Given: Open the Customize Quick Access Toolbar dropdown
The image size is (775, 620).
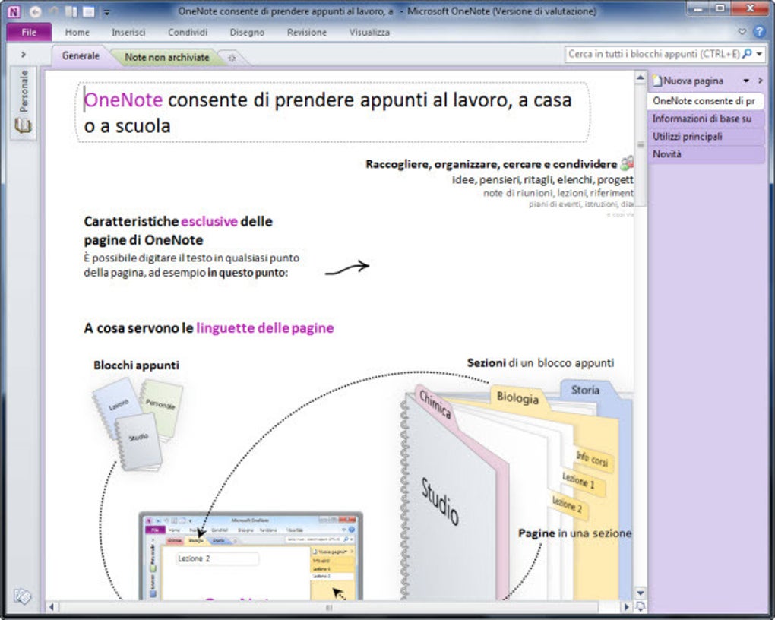Looking at the screenshot, I should [106, 12].
